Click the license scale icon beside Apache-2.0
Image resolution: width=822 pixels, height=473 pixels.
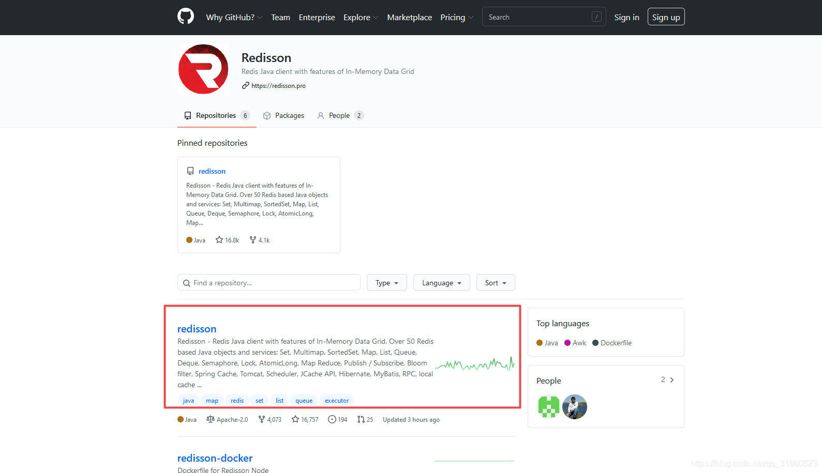(x=211, y=419)
